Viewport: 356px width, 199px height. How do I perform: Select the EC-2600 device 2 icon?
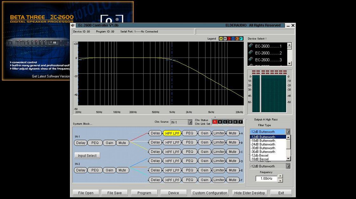pyautogui.click(x=251, y=53)
